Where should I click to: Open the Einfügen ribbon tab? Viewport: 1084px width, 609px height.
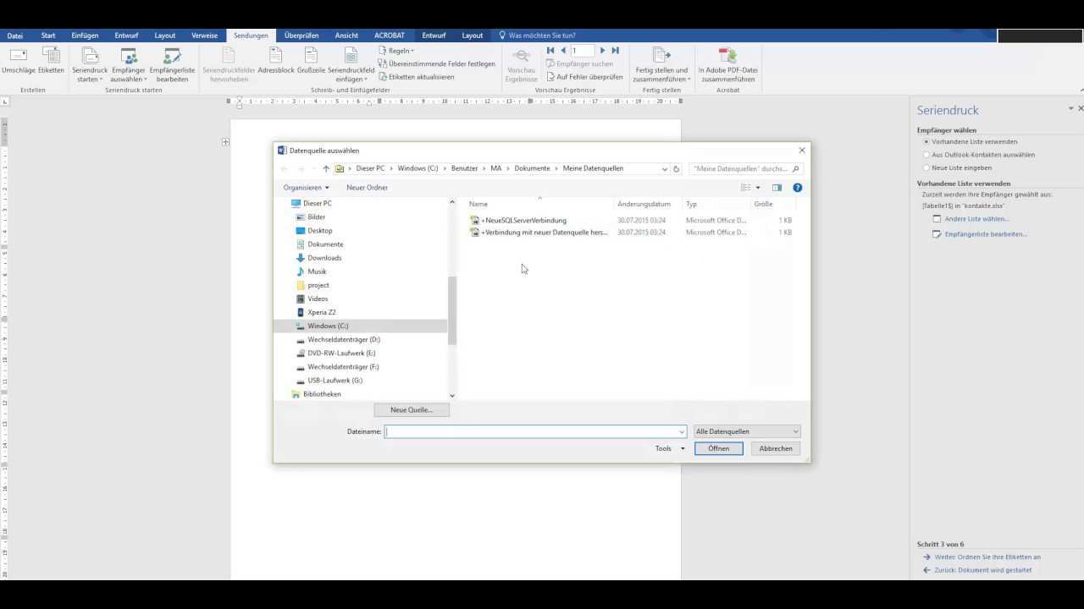(x=85, y=36)
